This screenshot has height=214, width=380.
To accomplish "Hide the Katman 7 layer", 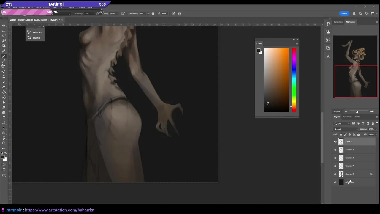I will 335,166.
